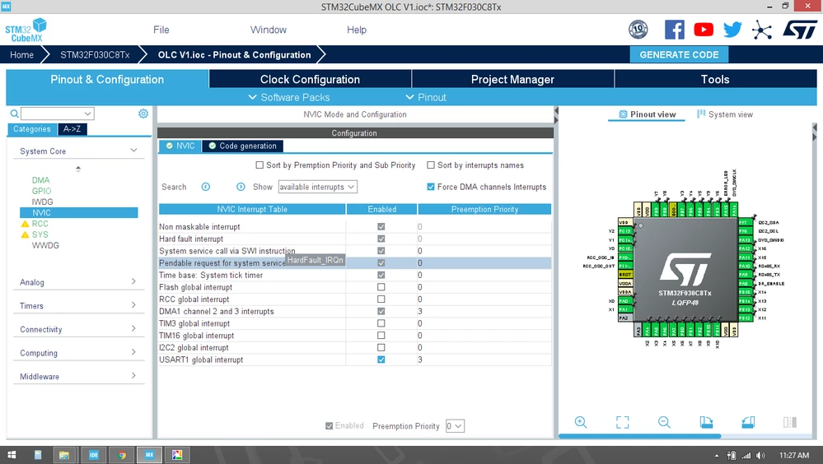The image size is (823, 464).
Task: Expand the Connectivity category
Action: [x=77, y=329]
